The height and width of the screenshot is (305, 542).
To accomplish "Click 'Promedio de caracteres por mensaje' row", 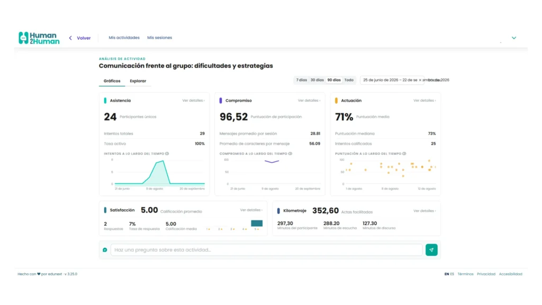I will [269, 143].
